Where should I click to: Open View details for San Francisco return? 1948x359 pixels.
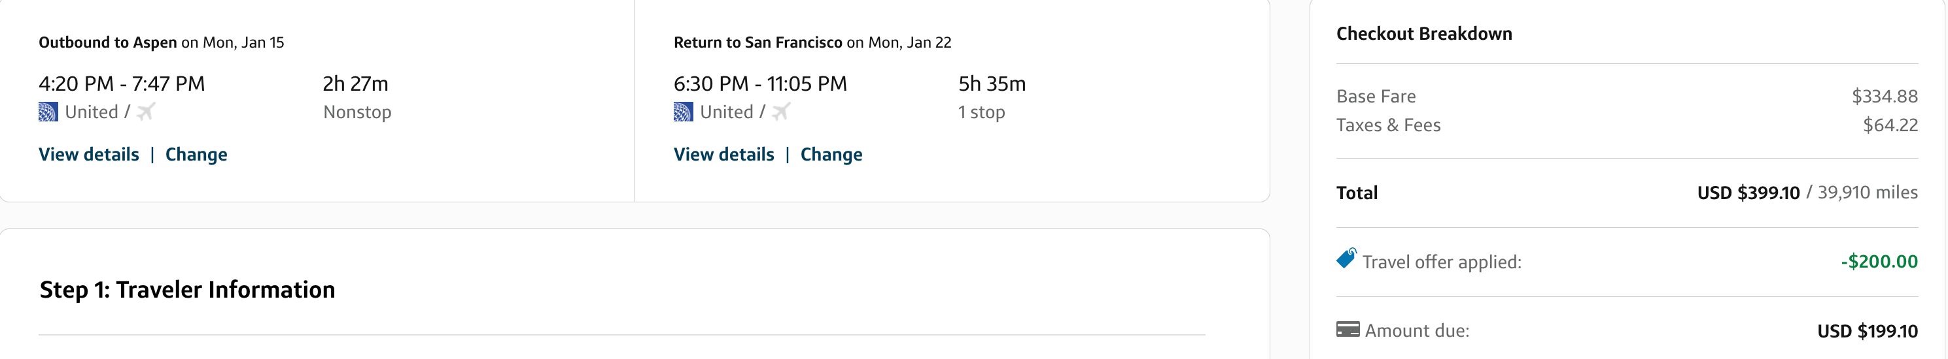click(723, 155)
